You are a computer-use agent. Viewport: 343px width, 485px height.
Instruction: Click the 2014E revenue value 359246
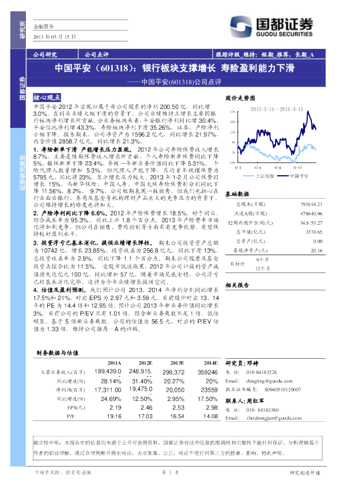pyautogui.click(x=208, y=372)
